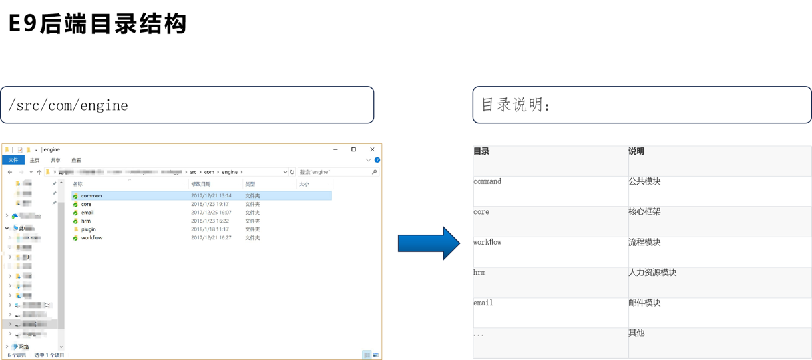This screenshot has width=812, height=360.
Task: Open the recent locations dropdown arrow
Action: coord(29,172)
